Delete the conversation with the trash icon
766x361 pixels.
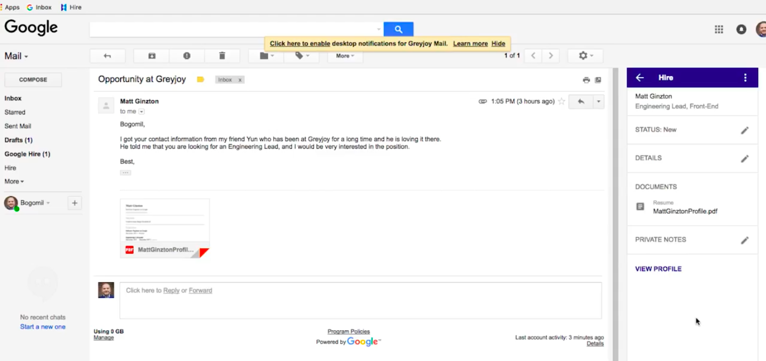[x=222, y=56]
